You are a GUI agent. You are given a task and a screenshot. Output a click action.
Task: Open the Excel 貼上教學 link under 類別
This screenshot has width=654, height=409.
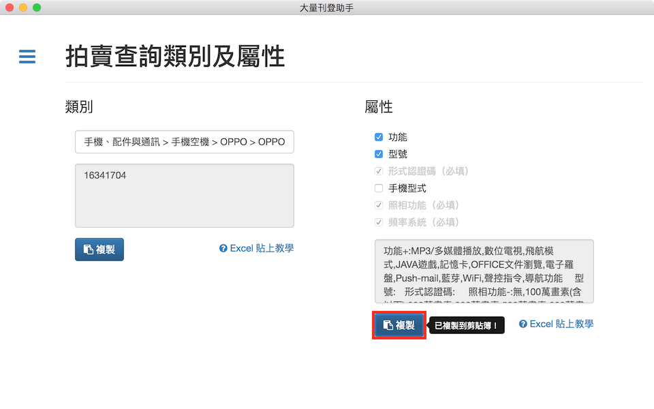pyautogui.click(x=262, y=248)
